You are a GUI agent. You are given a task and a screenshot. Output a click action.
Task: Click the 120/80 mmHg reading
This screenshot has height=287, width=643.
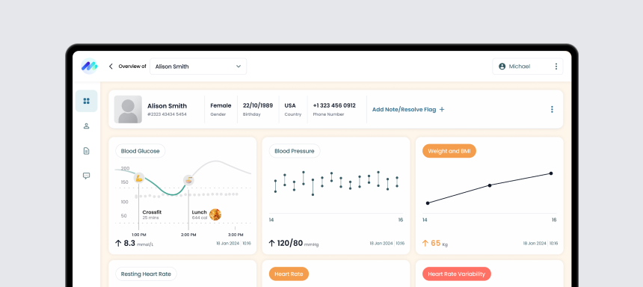point(298,244)
